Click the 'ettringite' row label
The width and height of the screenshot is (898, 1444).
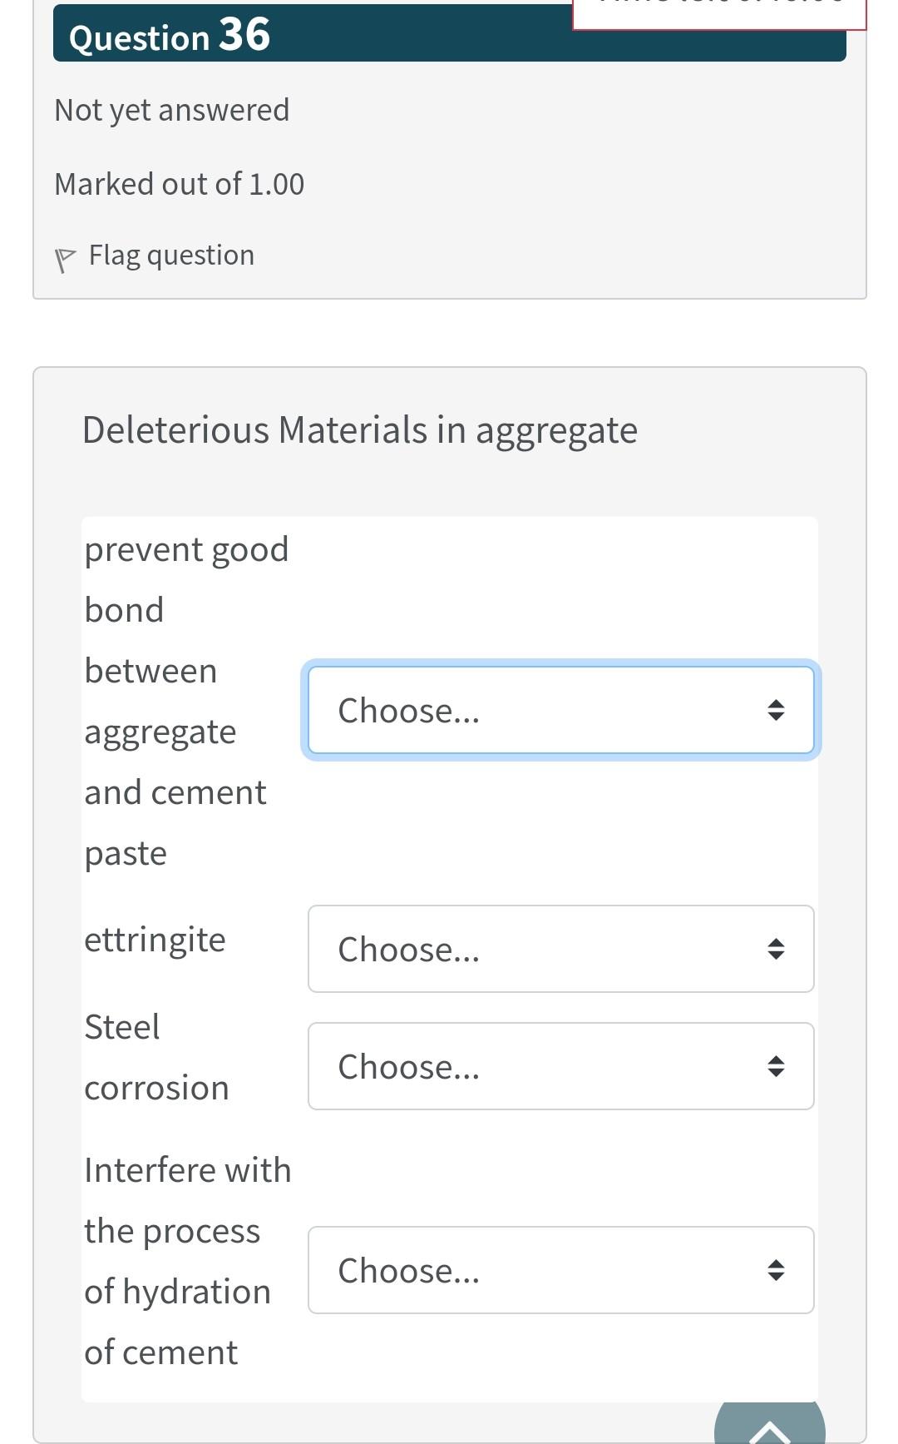click(155, 940)
